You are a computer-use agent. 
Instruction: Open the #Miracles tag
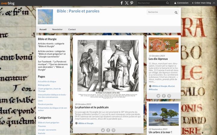153,89
